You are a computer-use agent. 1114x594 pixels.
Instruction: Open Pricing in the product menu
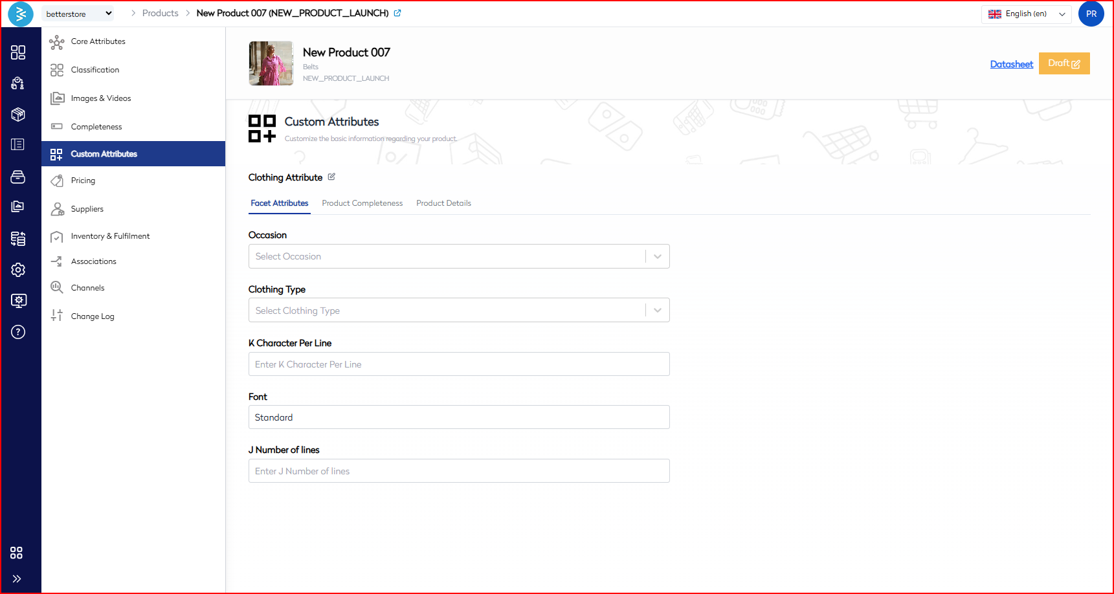83,181
